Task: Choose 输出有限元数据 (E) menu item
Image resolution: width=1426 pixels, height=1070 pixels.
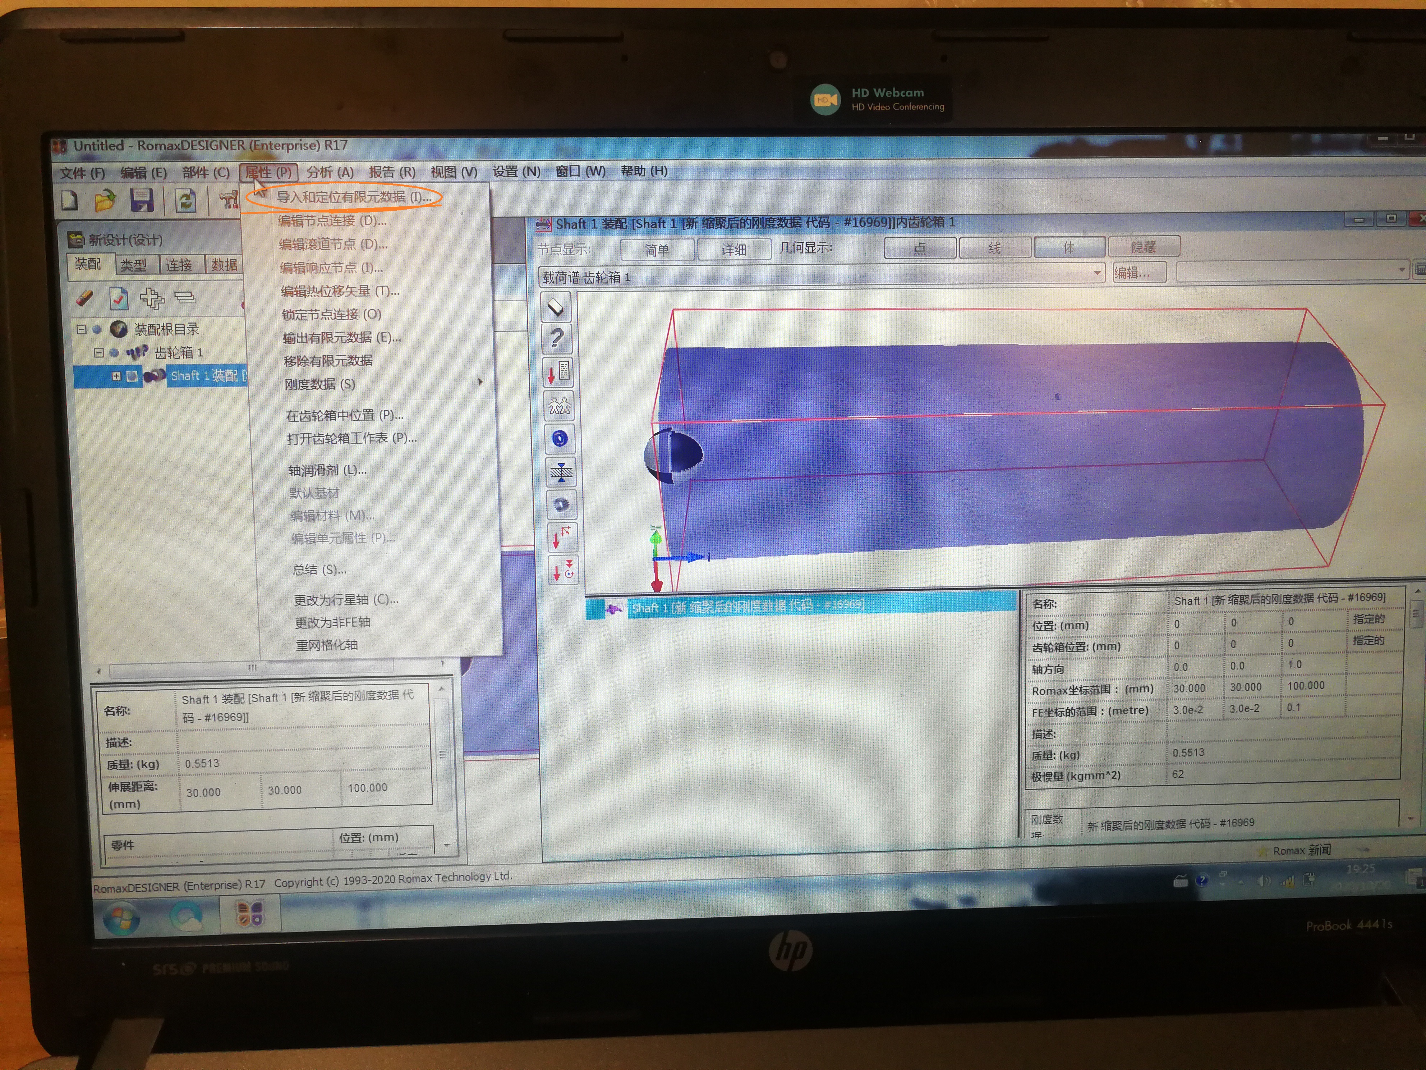Action: click(x=342, y=338)
